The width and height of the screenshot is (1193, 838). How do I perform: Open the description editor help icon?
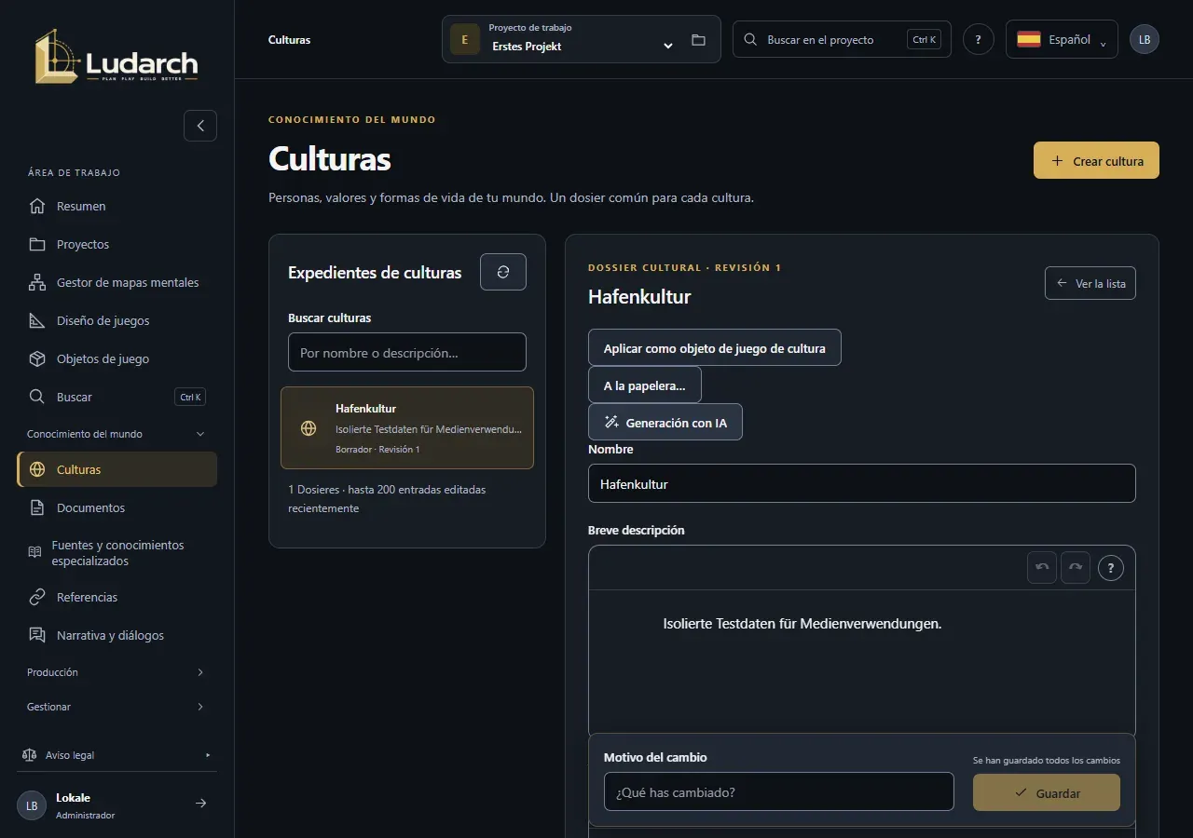point(1111,567)
